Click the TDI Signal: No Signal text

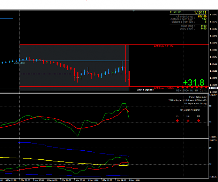(190, 110)
